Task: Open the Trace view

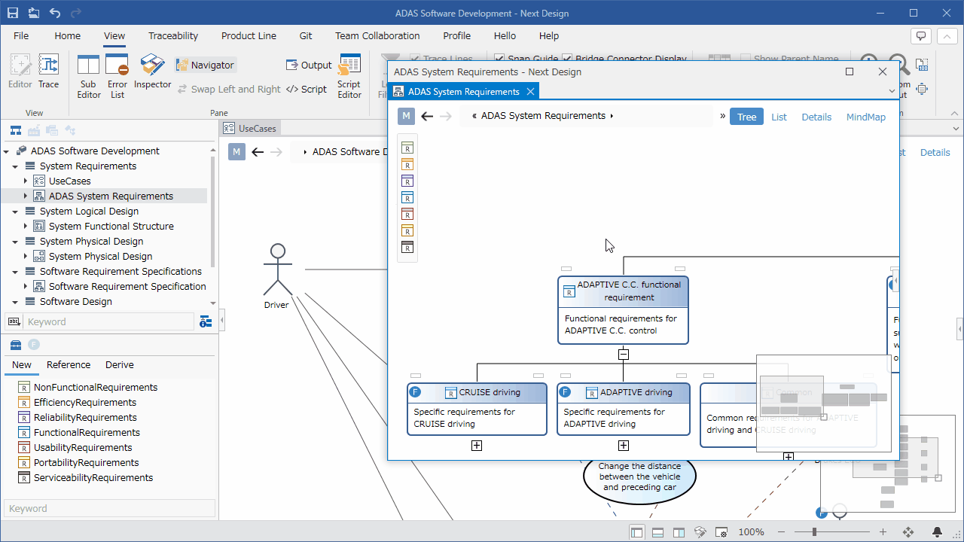Action: (48, 72)
